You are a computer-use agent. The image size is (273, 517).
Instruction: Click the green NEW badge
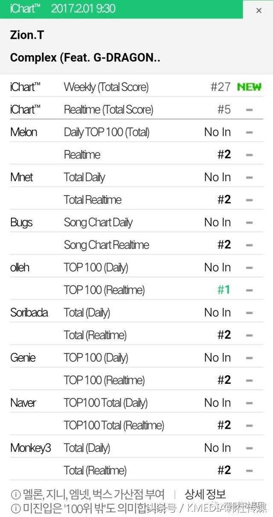[x=249, y=87]
